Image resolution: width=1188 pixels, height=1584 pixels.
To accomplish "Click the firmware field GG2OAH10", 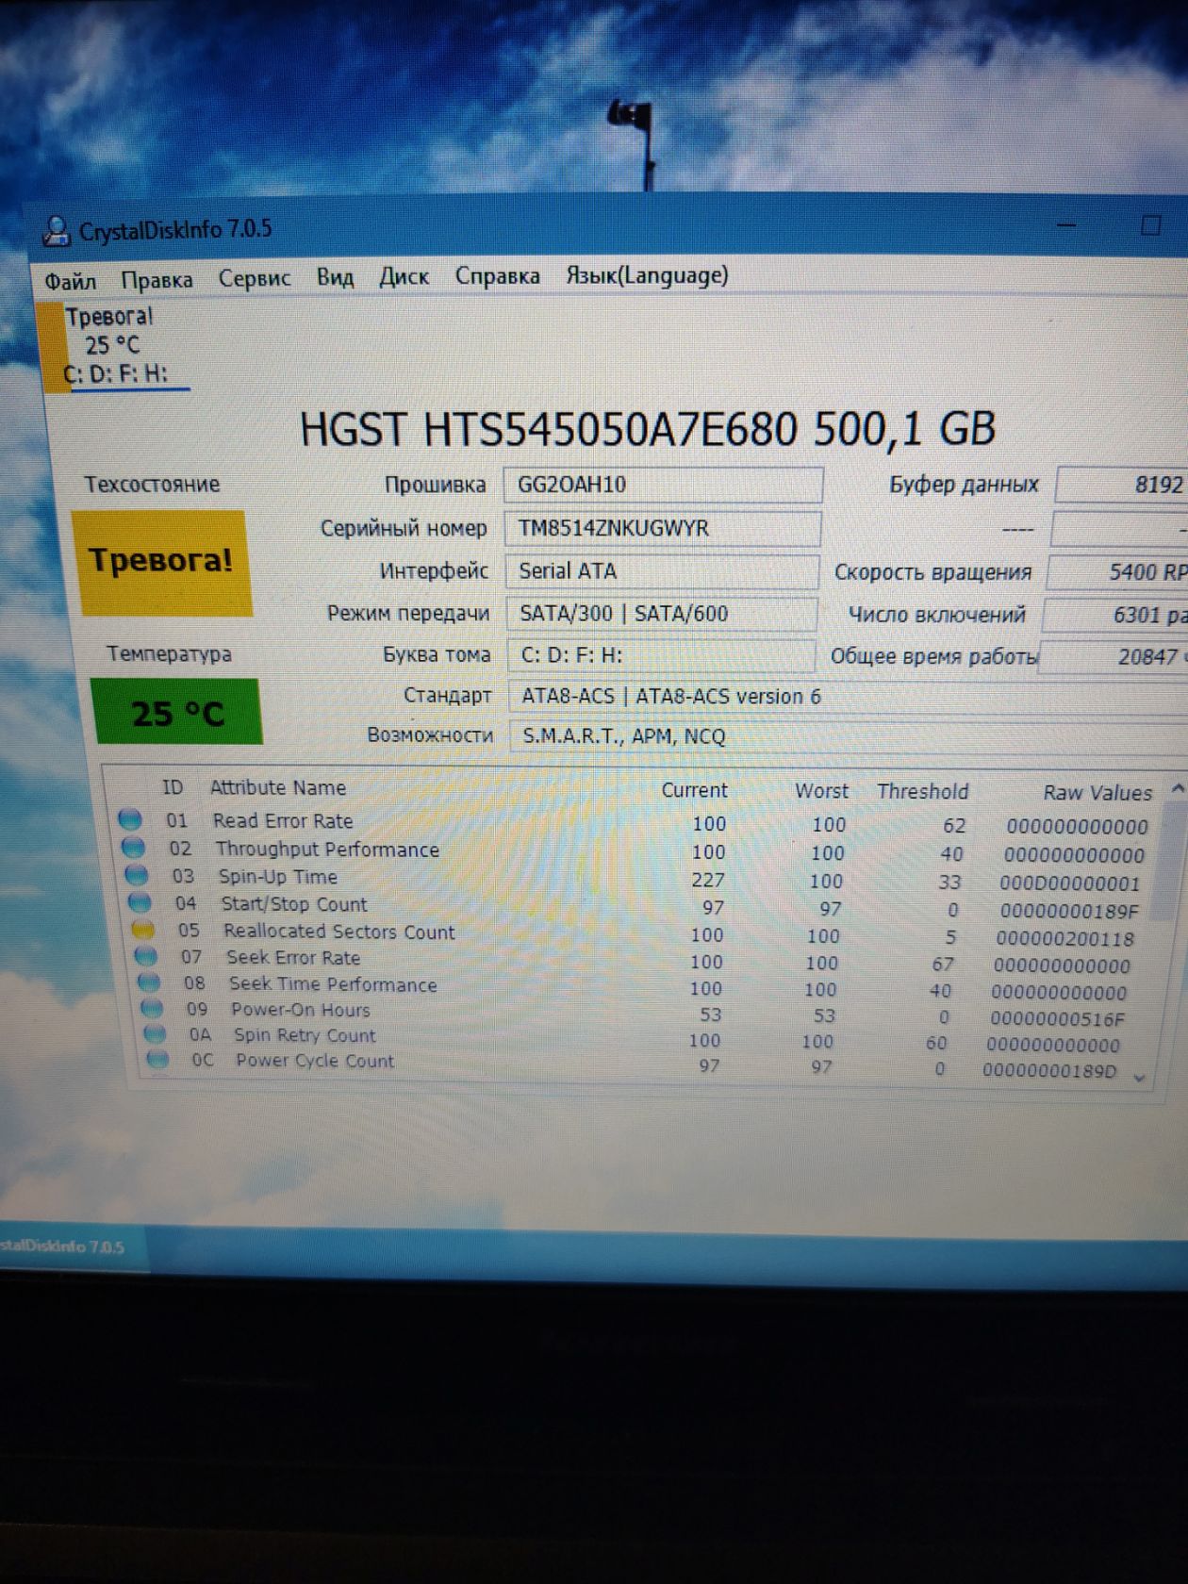I will (x=663, y=485).
